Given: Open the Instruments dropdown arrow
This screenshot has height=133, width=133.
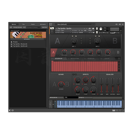Looking at the screenshot, I should point(45,39).
